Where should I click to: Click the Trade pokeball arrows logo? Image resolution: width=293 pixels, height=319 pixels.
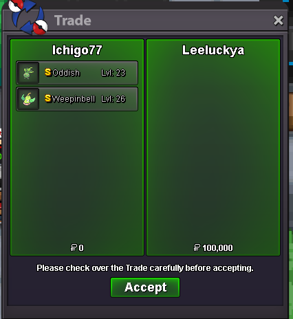pyautogui.click(x=28, y=17)
